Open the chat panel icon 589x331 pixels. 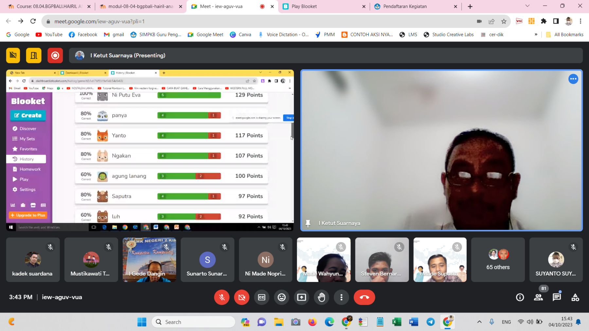click(x=557, y=297)
